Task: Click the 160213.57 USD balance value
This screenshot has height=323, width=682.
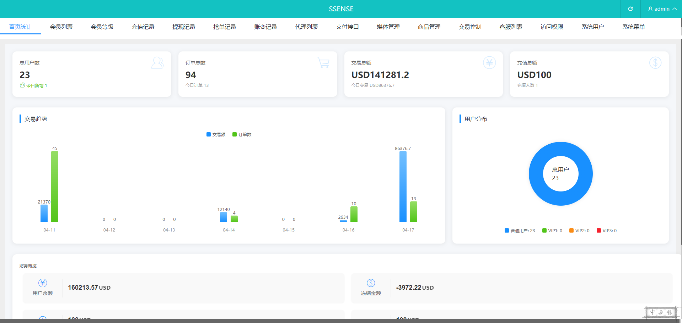Action: (89, 288)
